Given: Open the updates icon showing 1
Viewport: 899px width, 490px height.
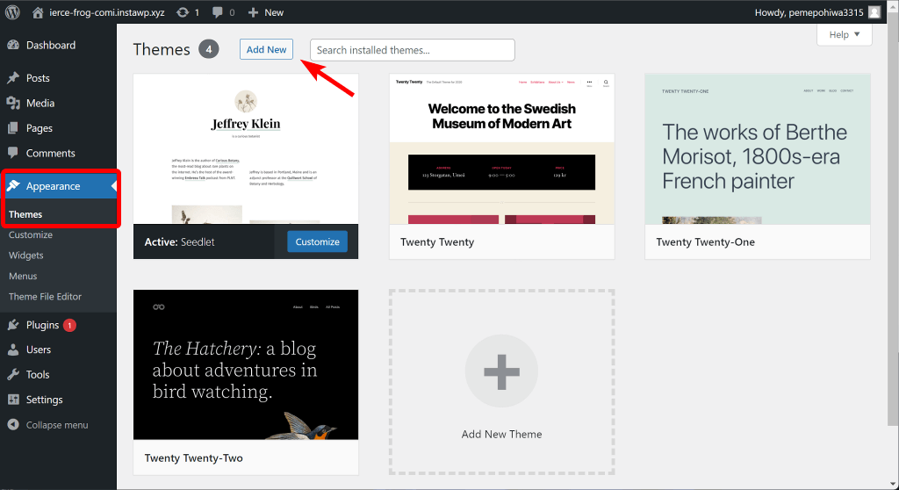Looking at the screenshot, I should click(x=183, y=12).
